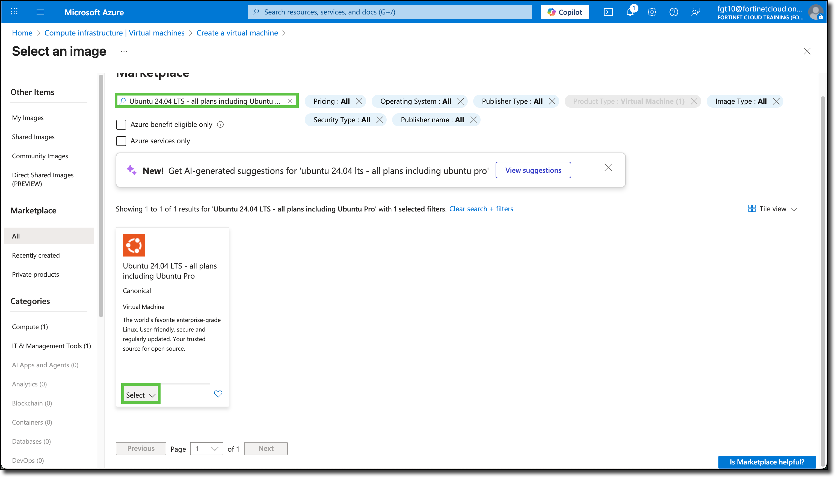Open the Compute category filter
Screen dimensions: 835x477
coord(30,326)
